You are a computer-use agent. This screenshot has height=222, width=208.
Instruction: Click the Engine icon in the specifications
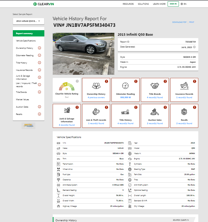130,159
